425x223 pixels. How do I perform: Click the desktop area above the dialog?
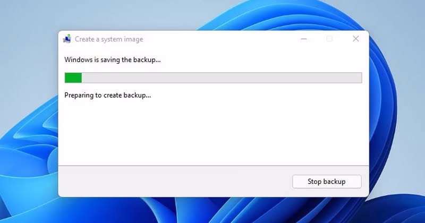point(212,15)
